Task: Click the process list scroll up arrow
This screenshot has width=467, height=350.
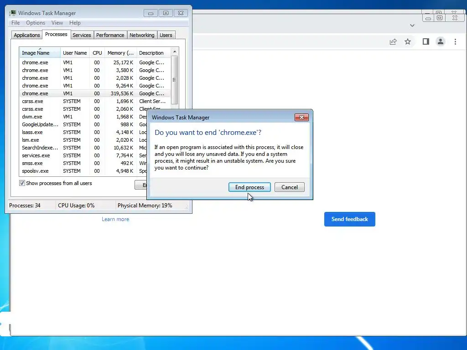Action: 175,51
